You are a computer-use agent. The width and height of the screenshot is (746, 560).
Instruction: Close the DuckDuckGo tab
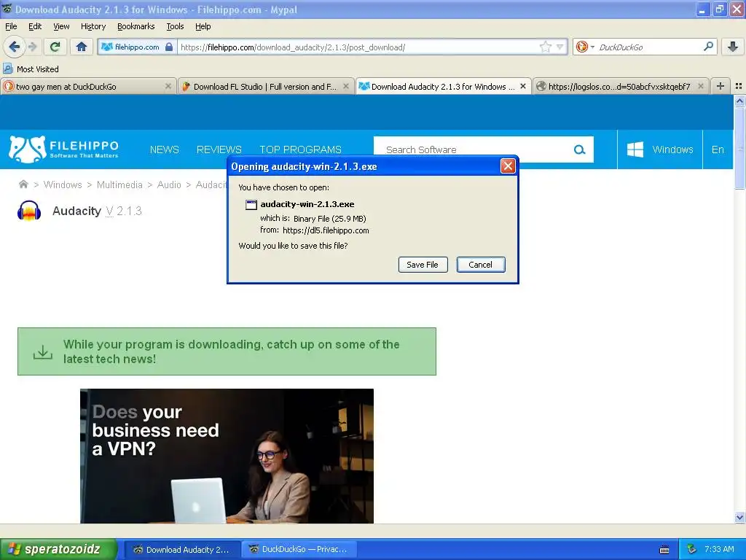168,86
